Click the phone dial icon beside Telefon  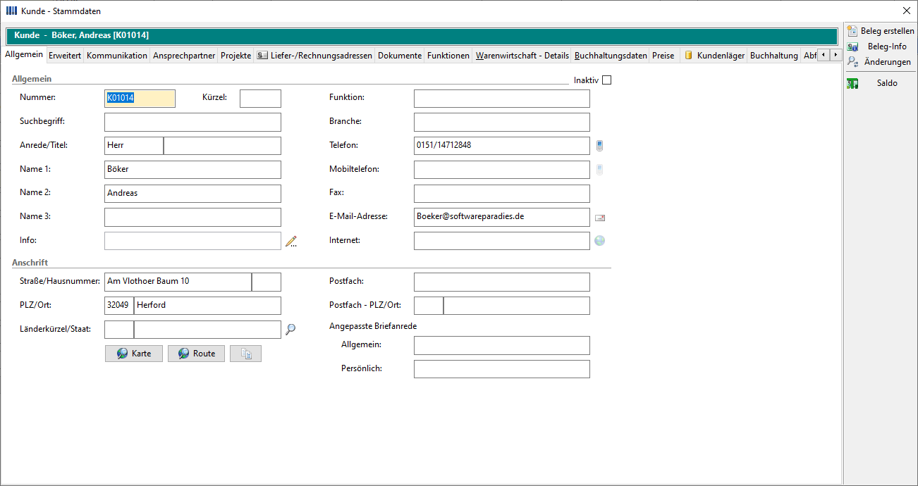[x=599, y=146]
